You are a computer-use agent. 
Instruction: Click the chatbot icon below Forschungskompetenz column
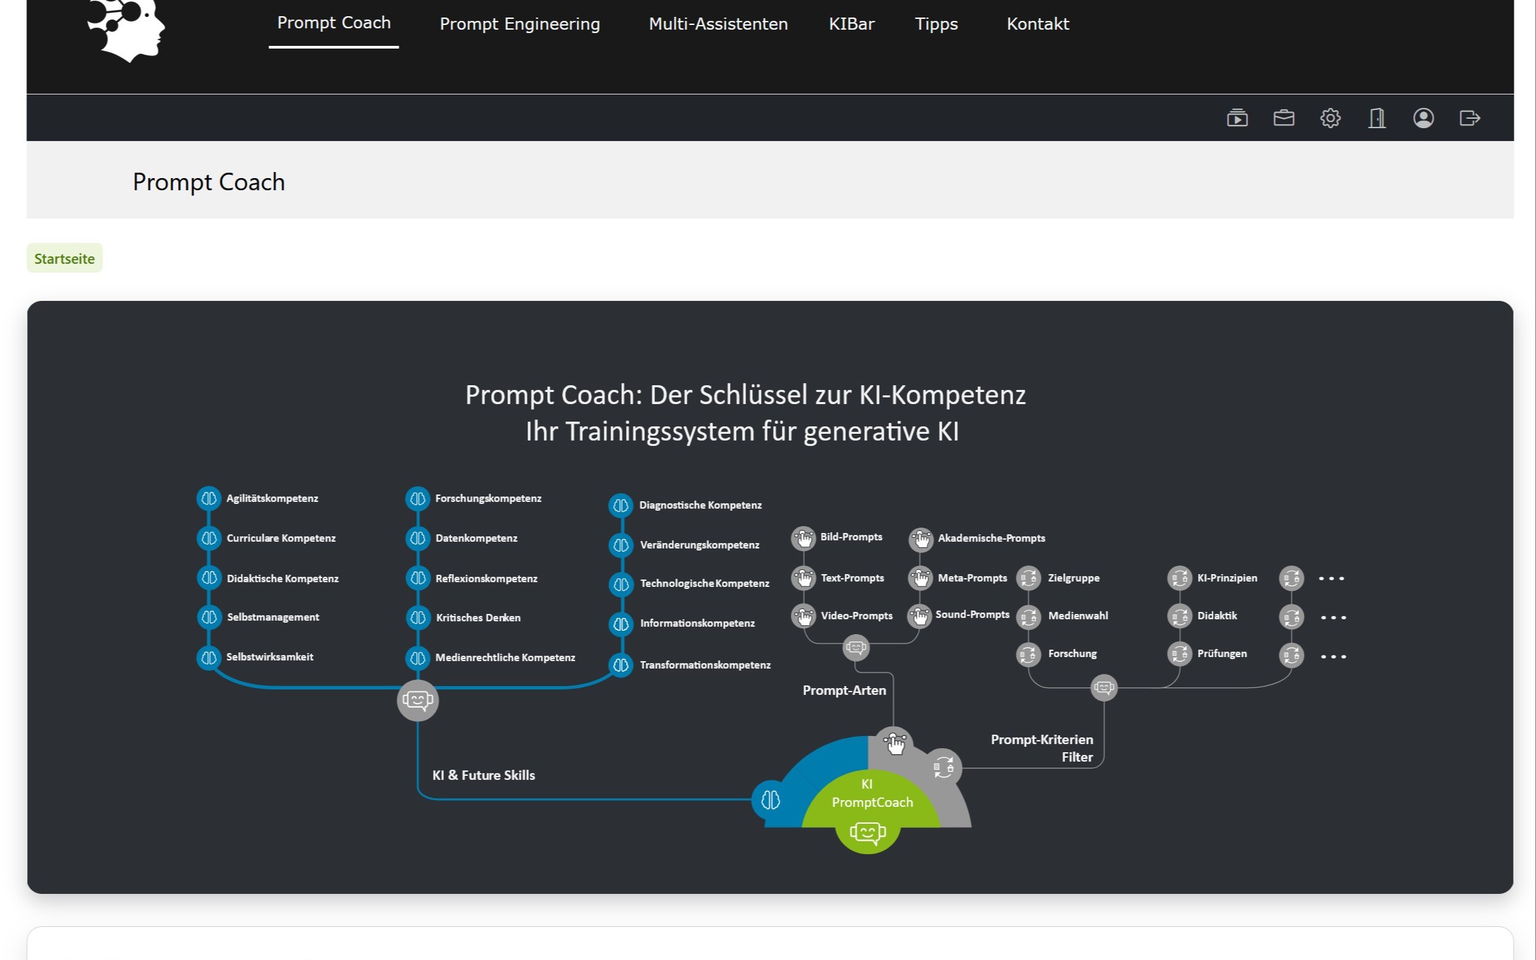(418, 700)
